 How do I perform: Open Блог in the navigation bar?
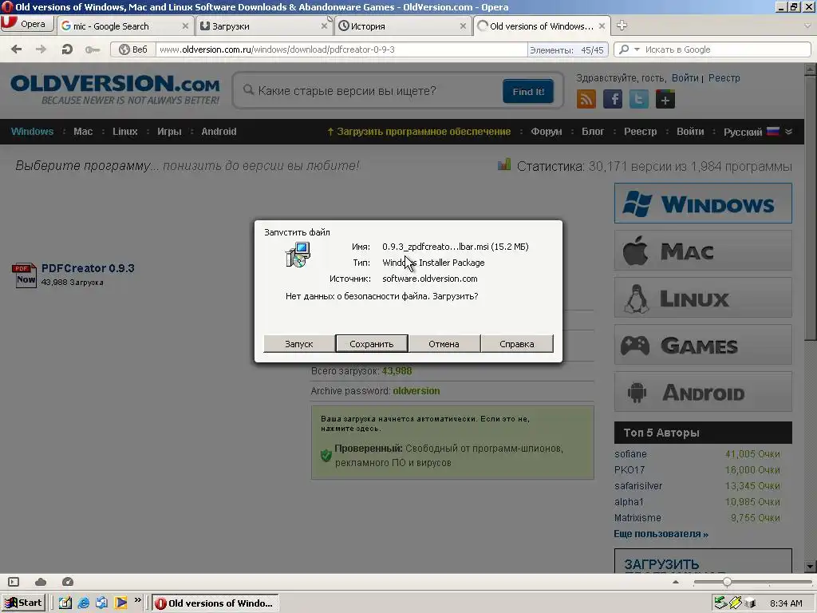[593, 132]
